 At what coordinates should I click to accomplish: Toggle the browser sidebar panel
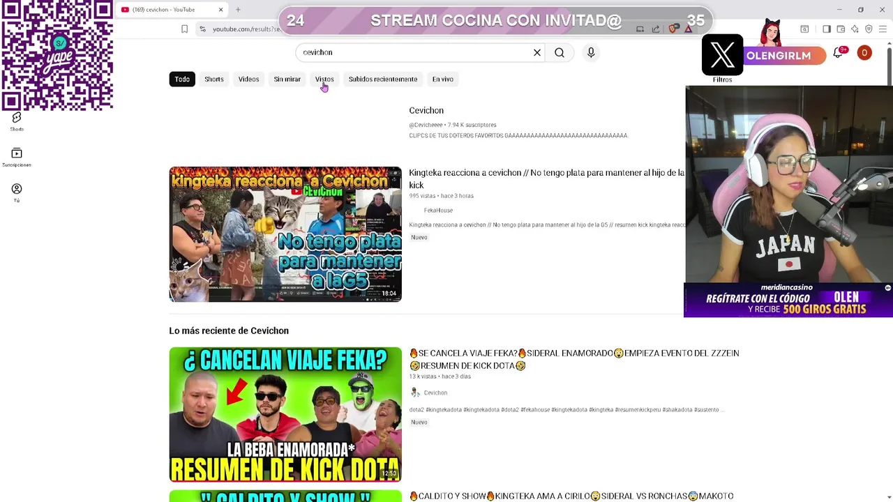click(x=827, y=29)
